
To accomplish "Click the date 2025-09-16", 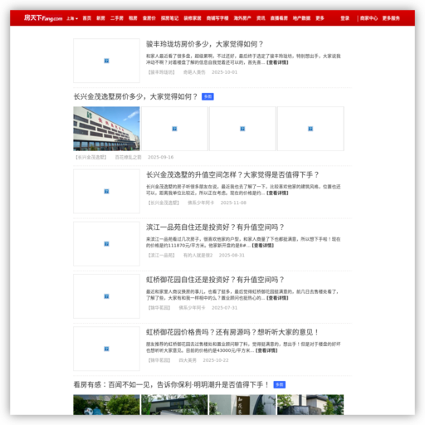I will point(161,157).
